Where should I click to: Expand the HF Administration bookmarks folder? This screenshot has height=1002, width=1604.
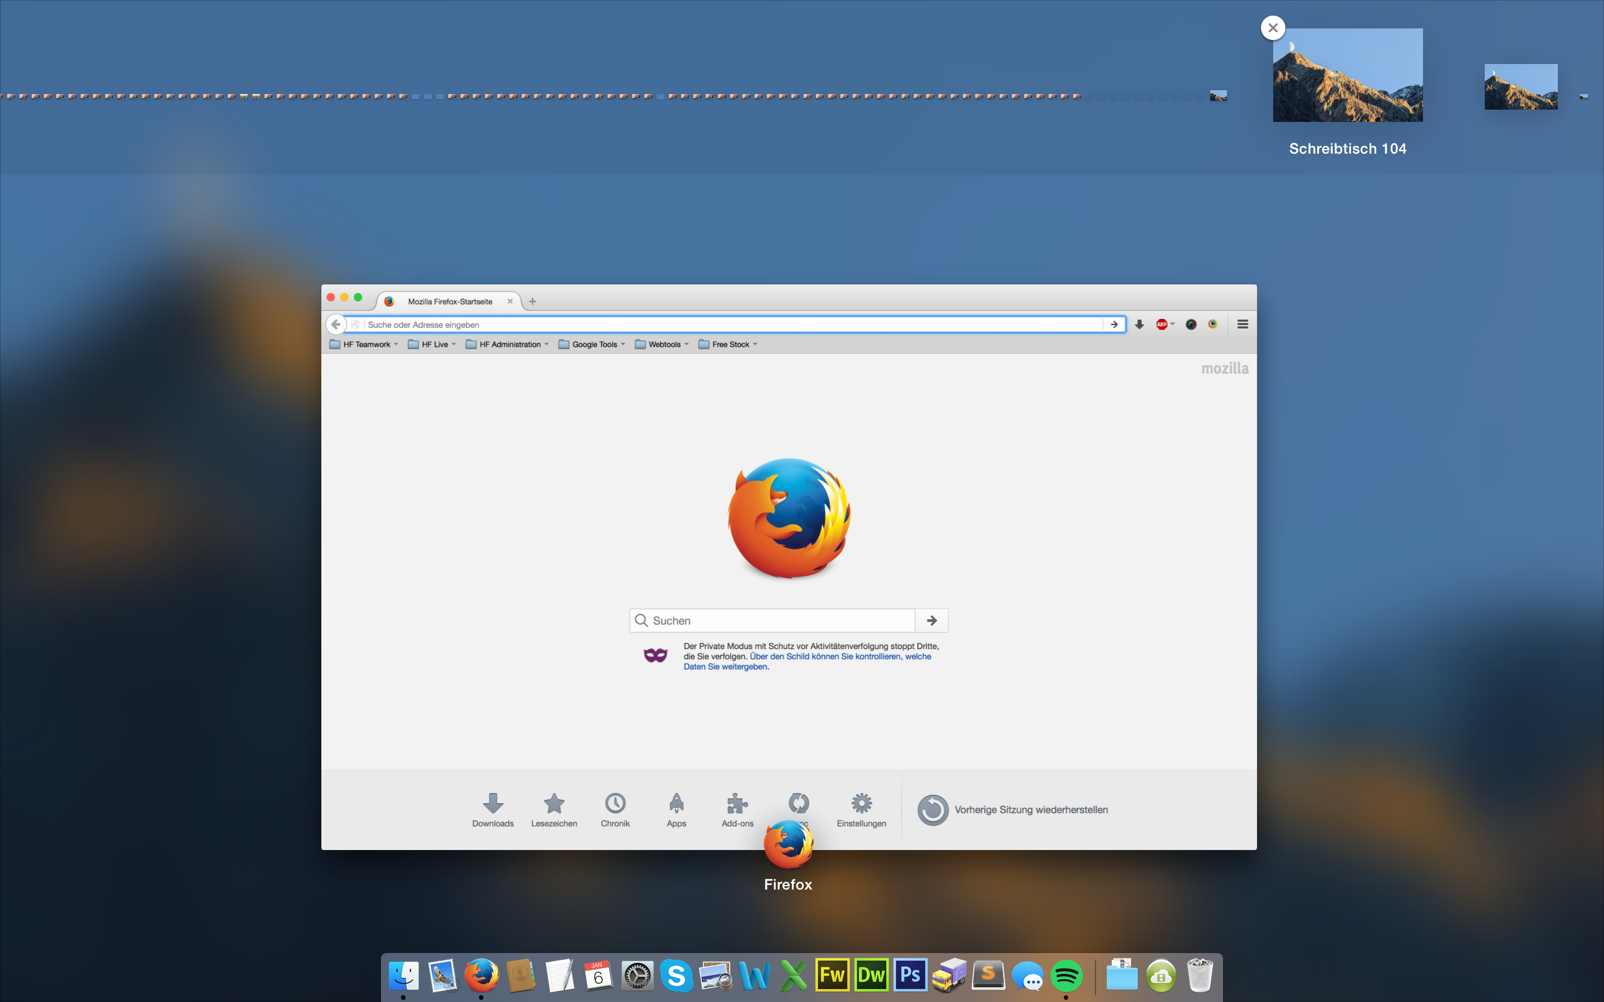tap(508, 345)
